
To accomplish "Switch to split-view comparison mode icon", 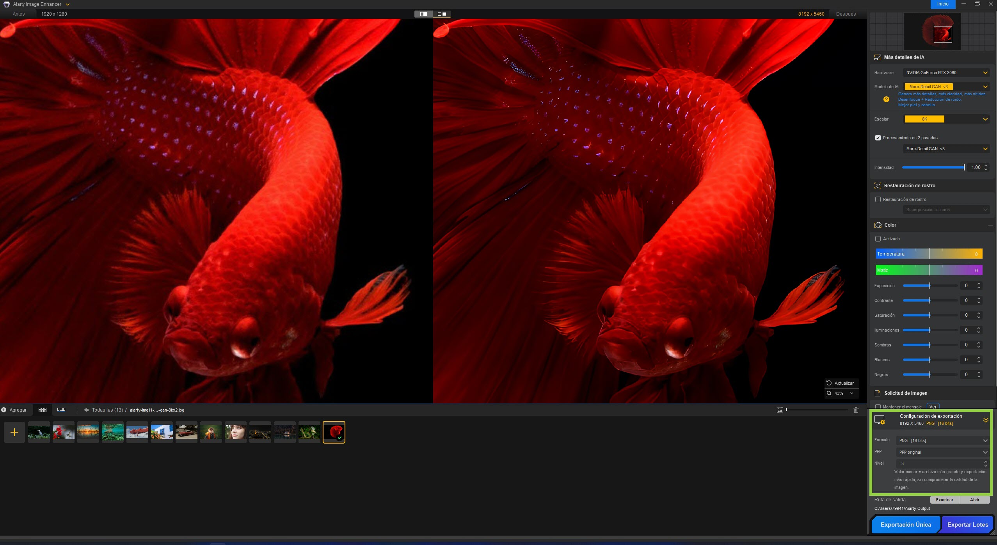I will pos(423,14).
